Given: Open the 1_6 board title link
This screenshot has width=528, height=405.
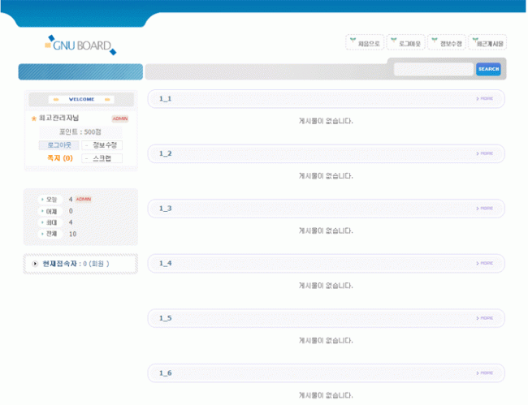Looking at the screenshot, I should [x=166, y=373].
